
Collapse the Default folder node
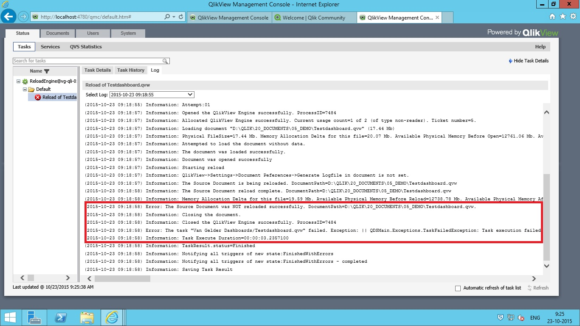point(25,89)
